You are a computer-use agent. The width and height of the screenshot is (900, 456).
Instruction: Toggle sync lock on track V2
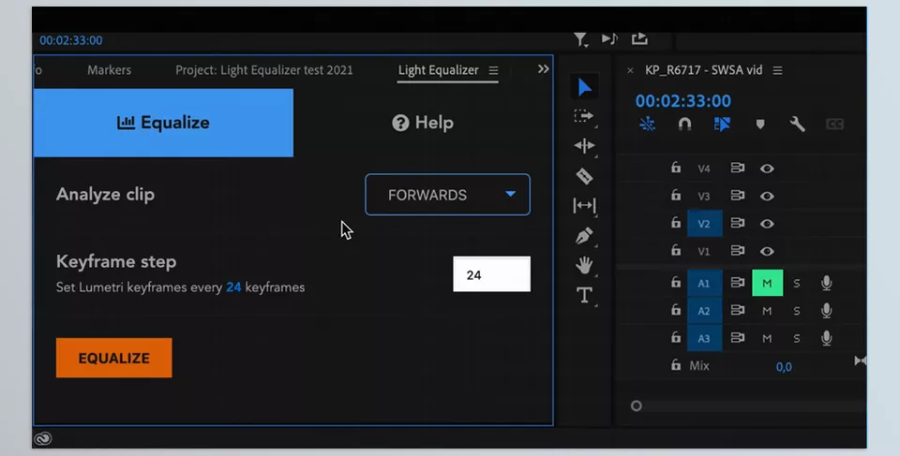[x=738, y=223]
